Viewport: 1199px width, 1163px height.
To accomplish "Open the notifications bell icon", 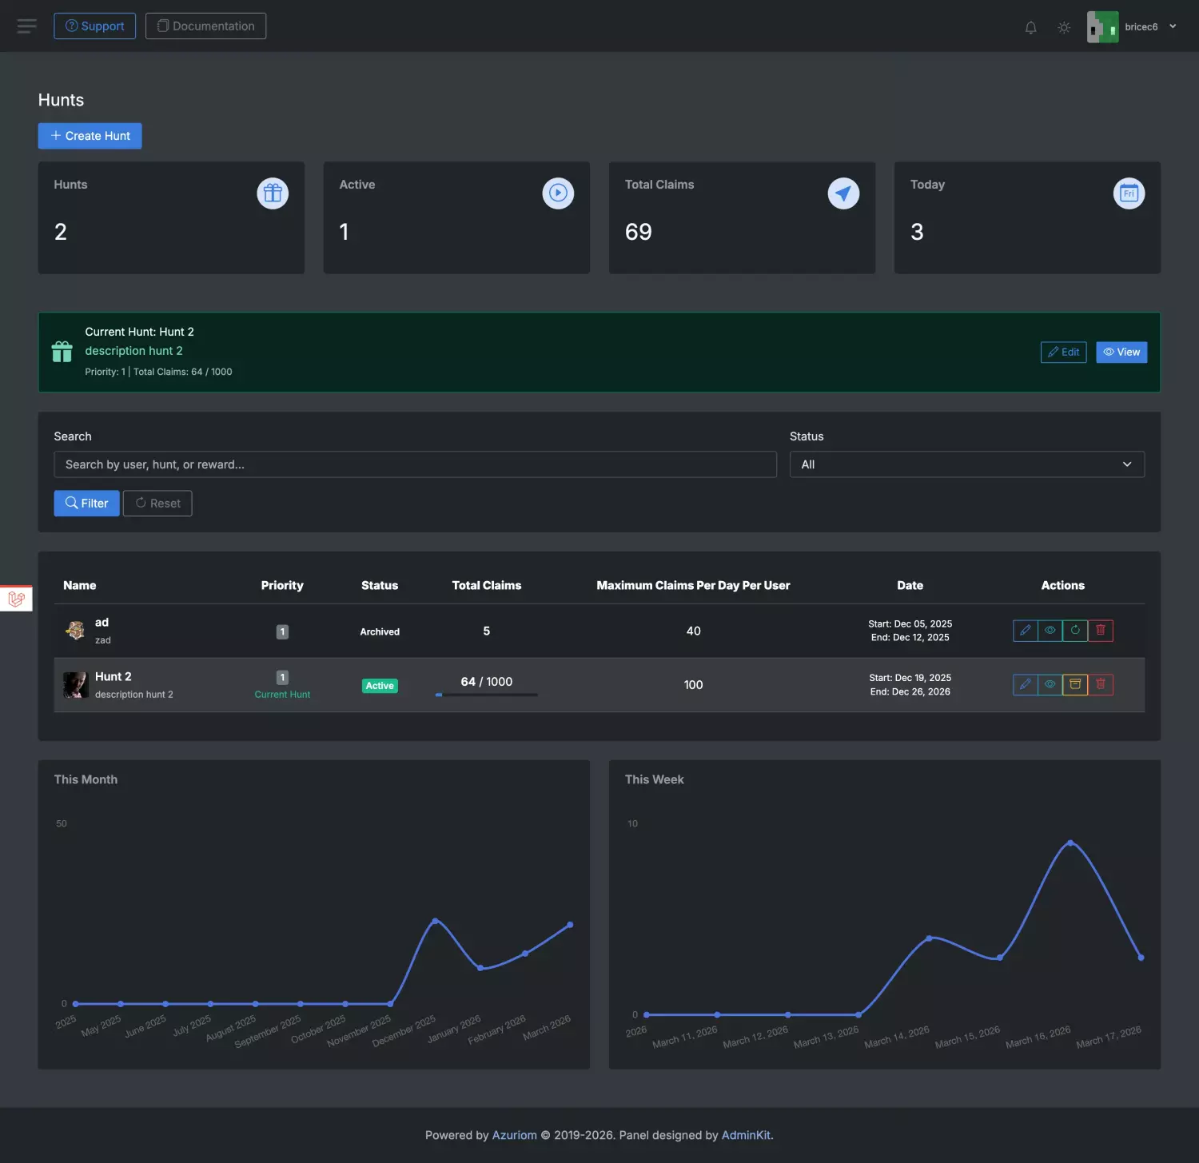I will point(1030,27).
